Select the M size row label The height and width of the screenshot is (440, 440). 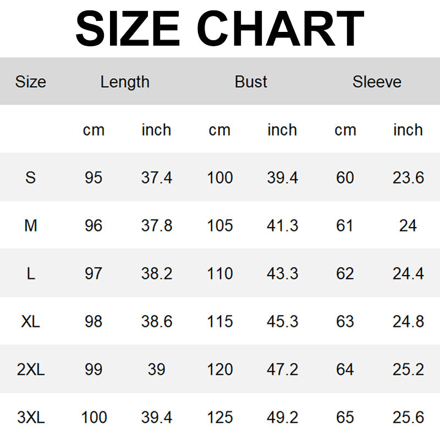31,226
